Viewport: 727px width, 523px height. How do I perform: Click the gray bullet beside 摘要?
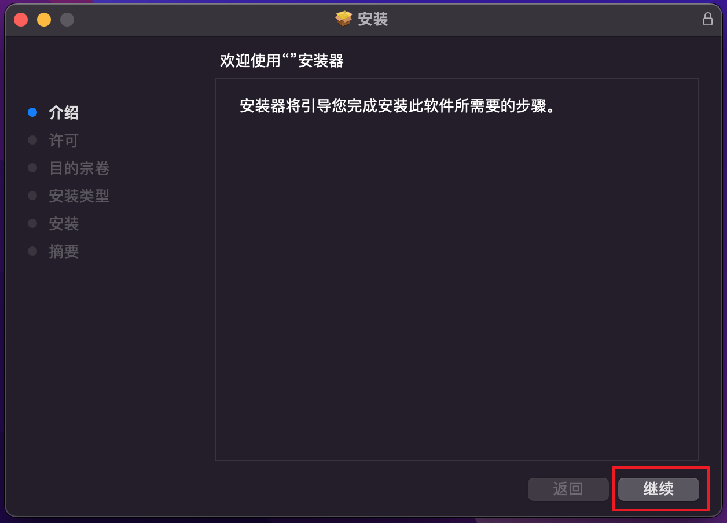(32, 252)
